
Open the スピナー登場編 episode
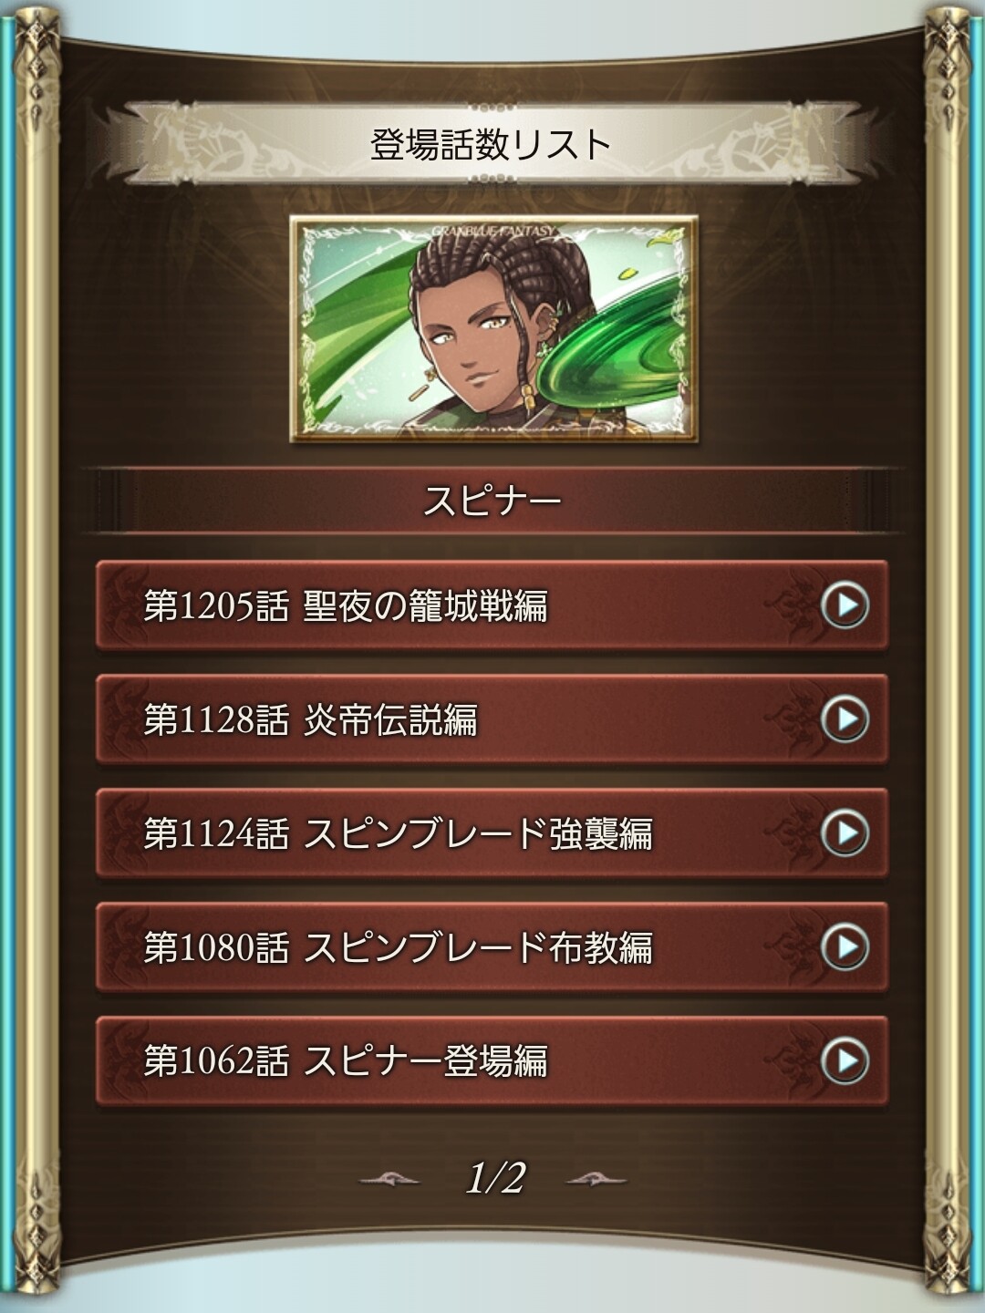coord(492,1061)
